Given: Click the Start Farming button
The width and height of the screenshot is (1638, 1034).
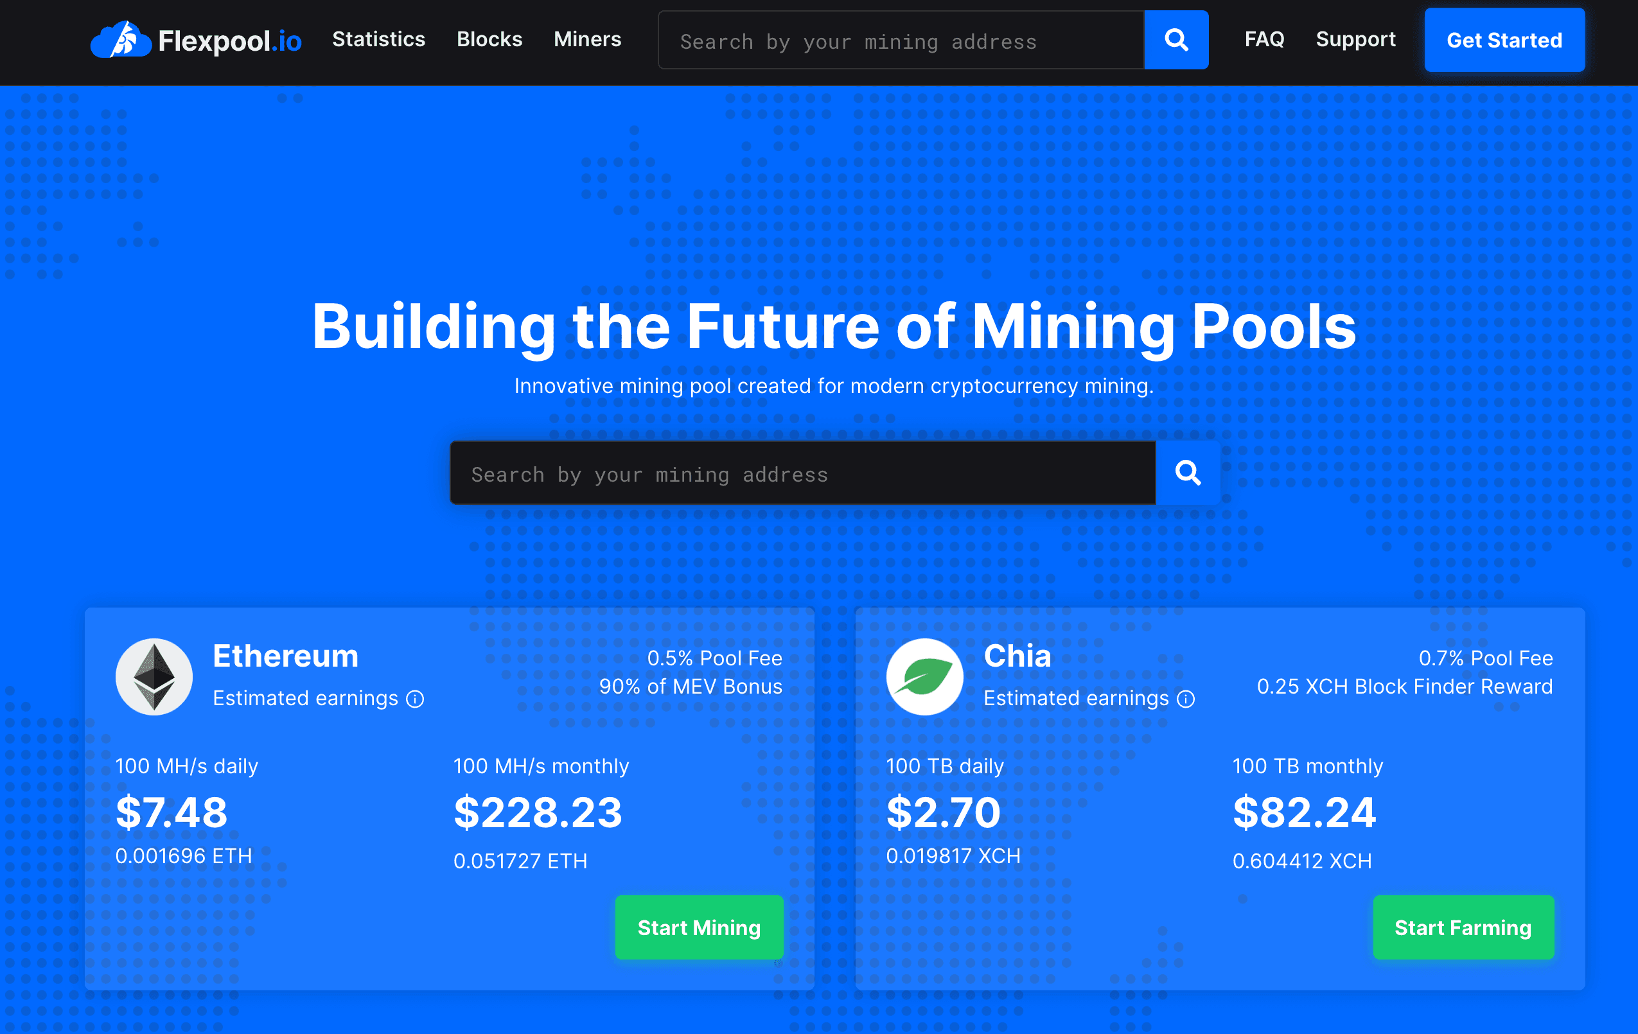Looking at the screenshot, I should coord(1463,927).
